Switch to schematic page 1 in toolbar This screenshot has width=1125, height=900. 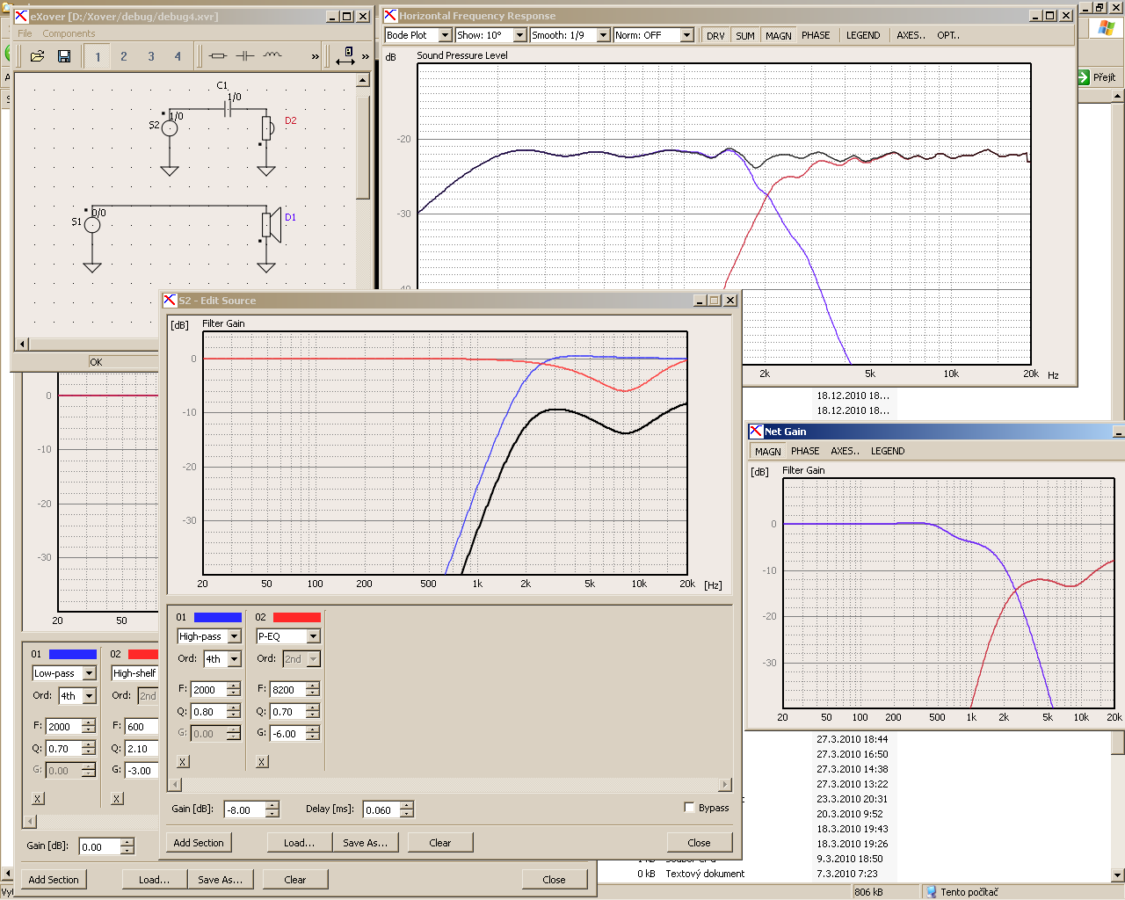[98, 56]
